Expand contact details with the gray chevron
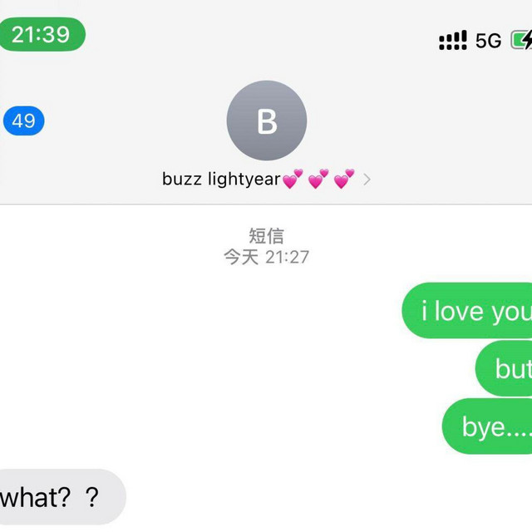Viewport: 532px width, 532px height. tap(367, 180)
